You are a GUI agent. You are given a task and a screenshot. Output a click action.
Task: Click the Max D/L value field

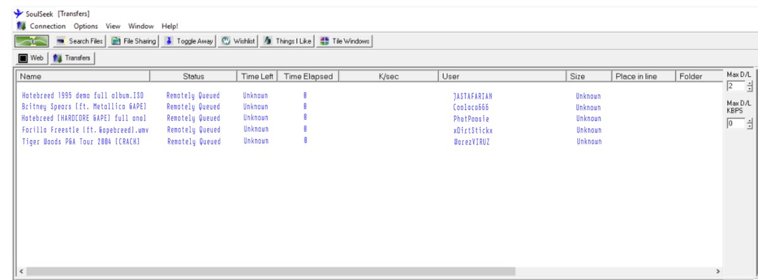(x=736, y=86)
